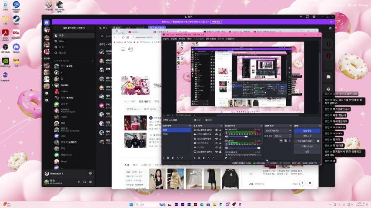Screen dimensions: 371x208
Task: Click 친구 추가하기 button in Discord
Action: click(x=157, y=28)
